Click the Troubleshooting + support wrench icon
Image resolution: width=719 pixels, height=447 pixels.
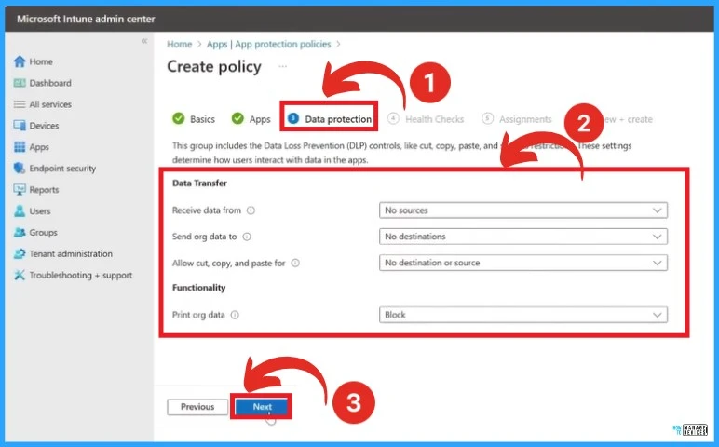pos(20,275)
